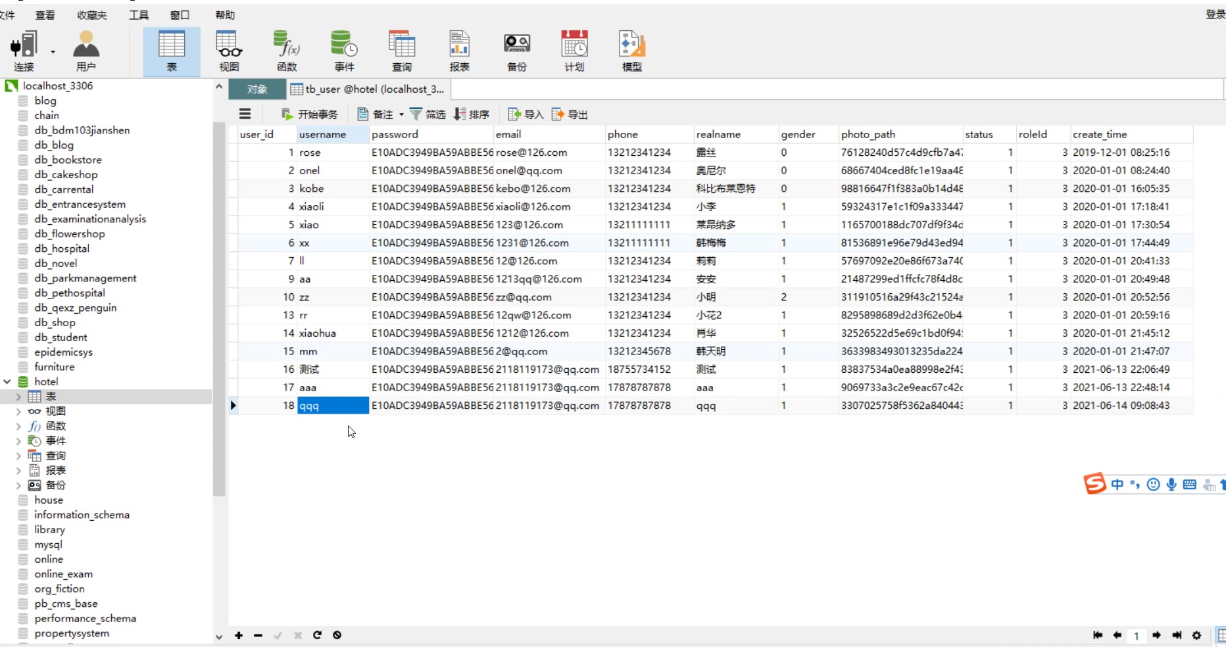Toggle Sogou Chinese/English mode 中 icon

pyautogui.click(x=1117, y=485)
